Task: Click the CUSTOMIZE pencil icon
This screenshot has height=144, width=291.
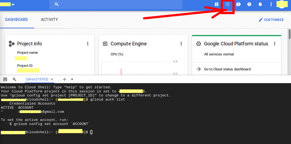Action: (261, 20)
